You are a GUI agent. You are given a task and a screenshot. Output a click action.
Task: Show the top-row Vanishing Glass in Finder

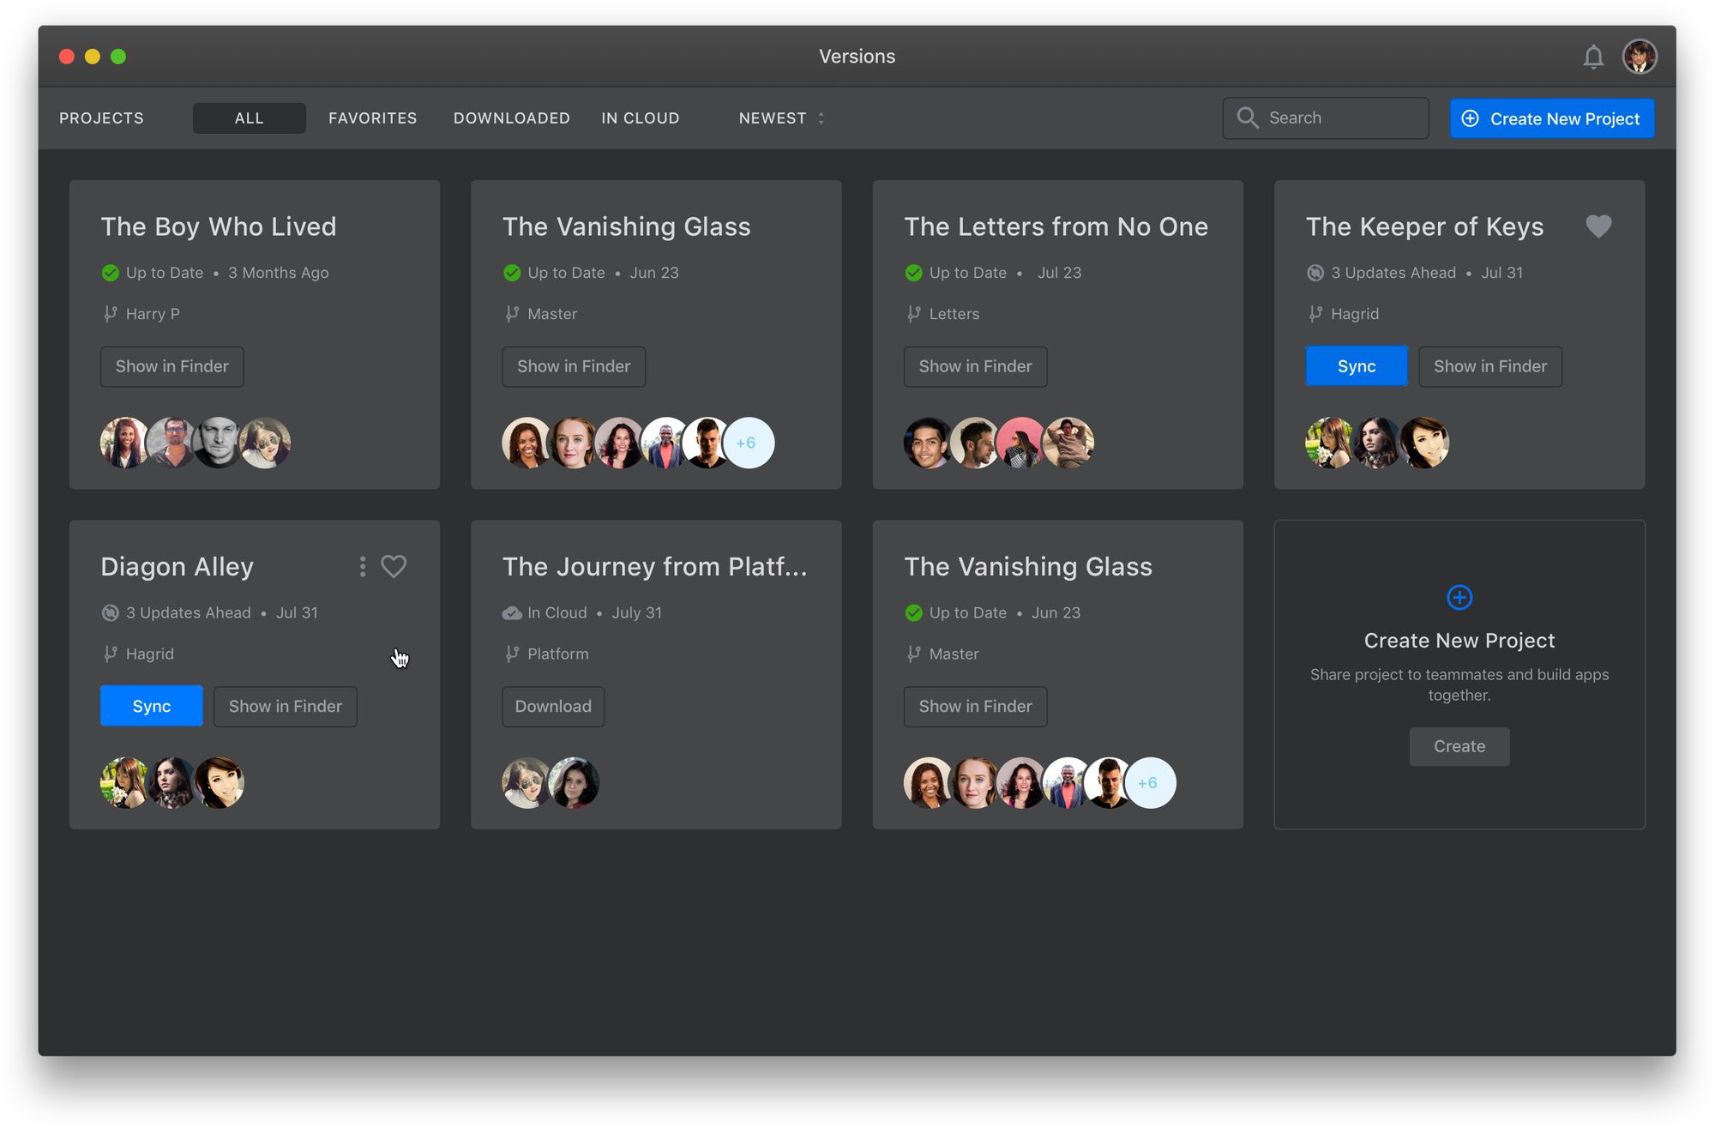574,366
